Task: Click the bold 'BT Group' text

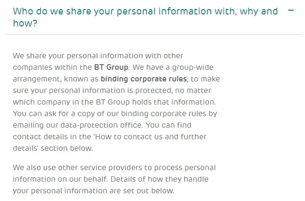Action: pyautogui.click(x=111, y=67)
